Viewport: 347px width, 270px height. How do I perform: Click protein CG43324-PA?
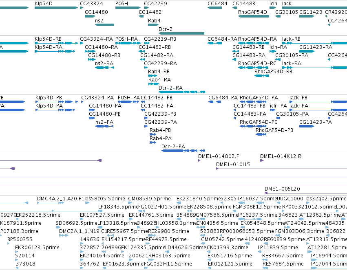pyautogui.click(x=97, y=98)
